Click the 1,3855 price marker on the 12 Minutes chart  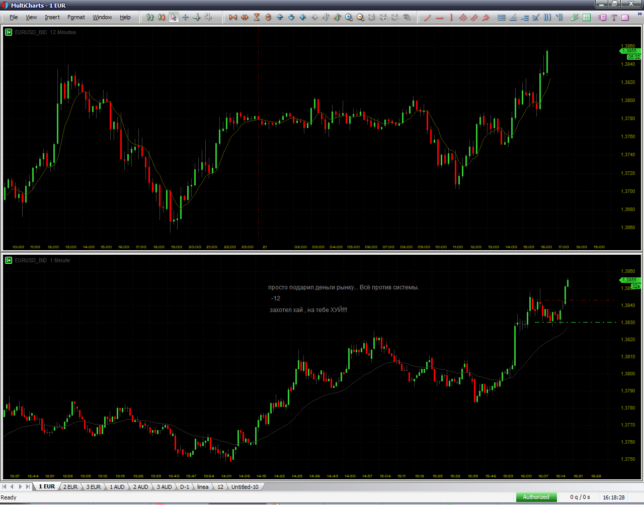tap(630, 51)
